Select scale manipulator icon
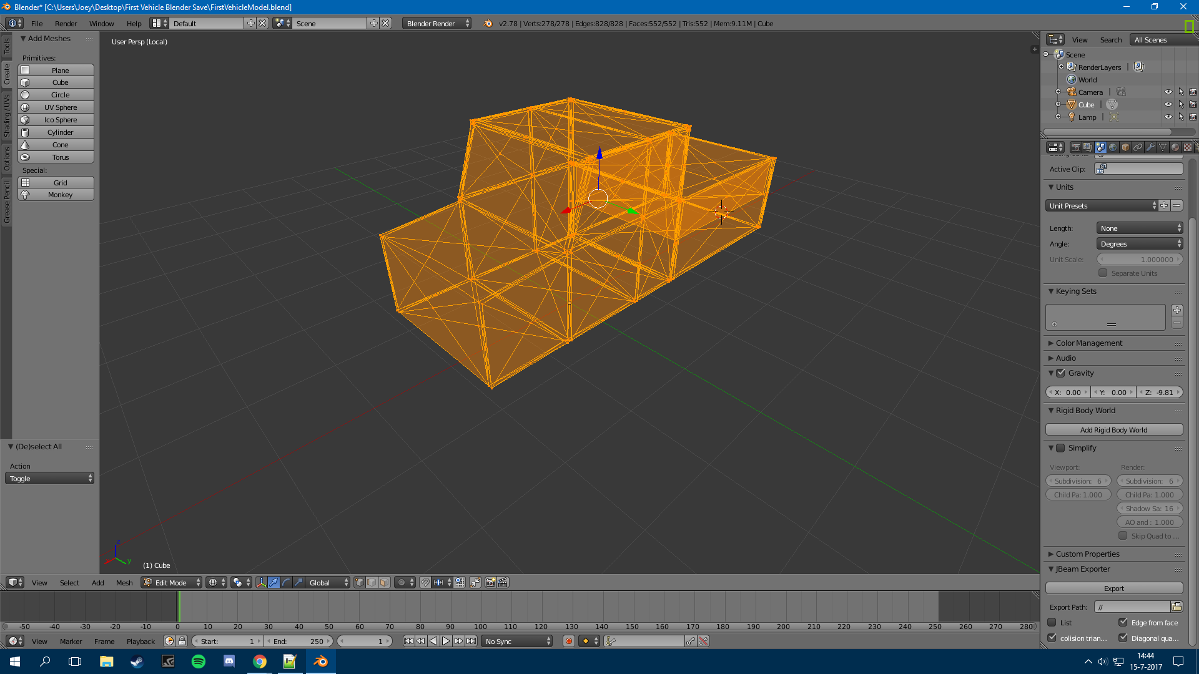Screen dimensions: 1199x674 pos(299,582)
